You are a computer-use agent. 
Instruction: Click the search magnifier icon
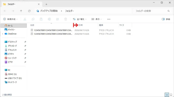(169, 11)
